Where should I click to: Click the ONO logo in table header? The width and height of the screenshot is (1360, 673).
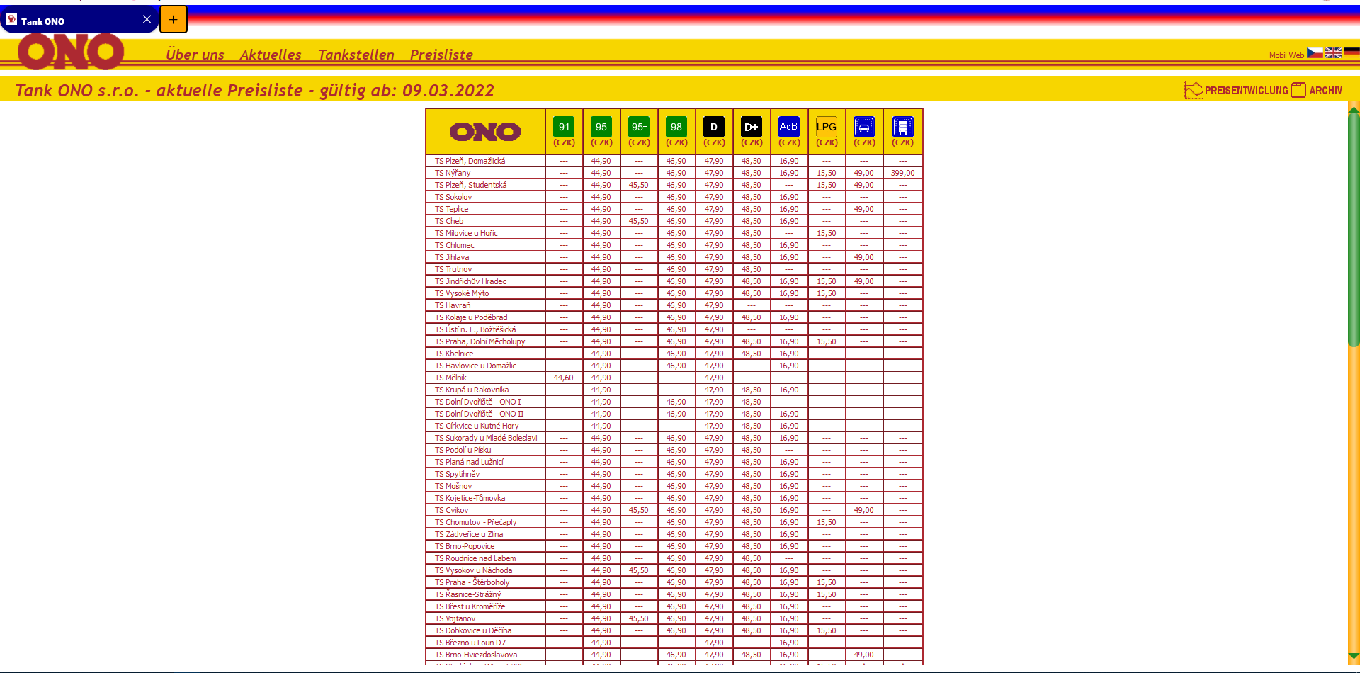(x=485, y=132)
